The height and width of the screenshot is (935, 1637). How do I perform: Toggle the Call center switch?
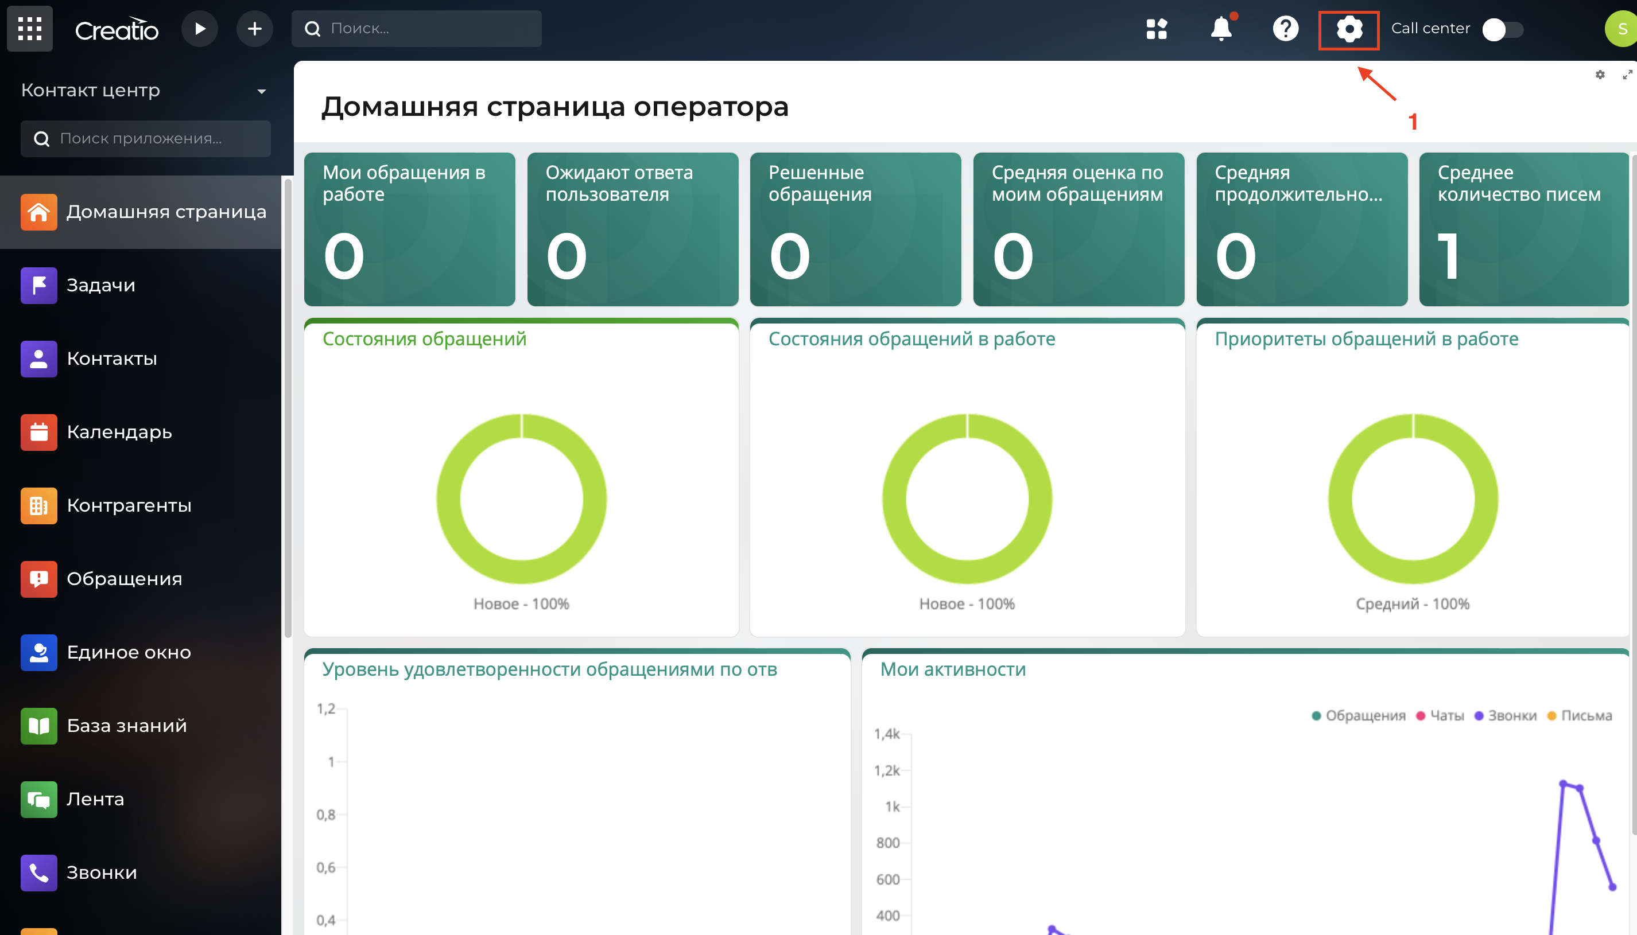1503,29
